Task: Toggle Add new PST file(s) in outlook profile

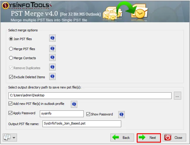Action: click(10, 104)
